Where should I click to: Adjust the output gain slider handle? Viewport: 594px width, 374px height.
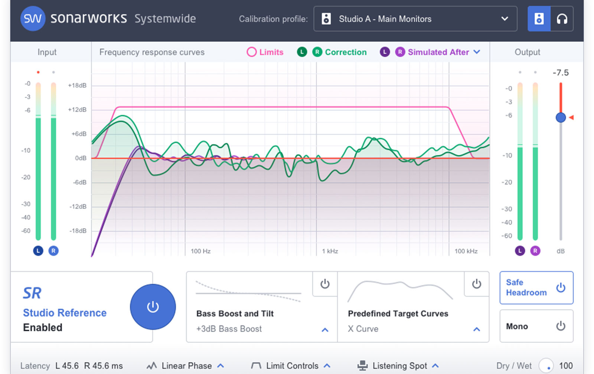561,117
